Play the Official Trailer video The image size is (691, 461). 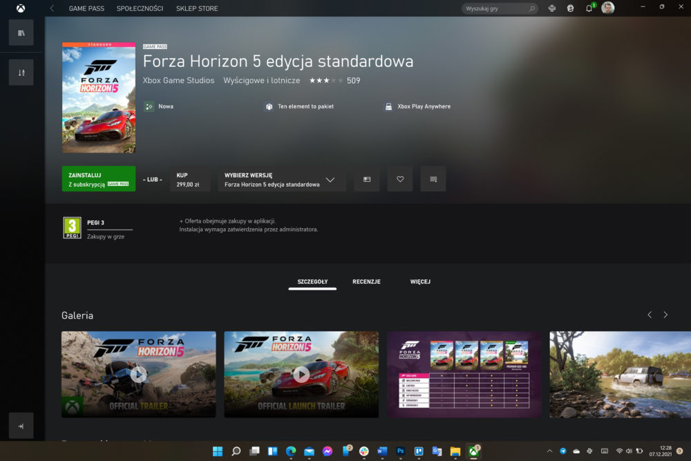139,374
